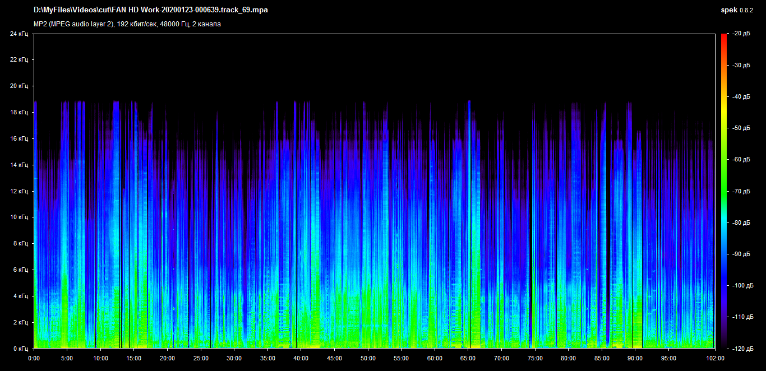
Task: Click the 0:00 start time label
Action: click(x=34, y=358)
